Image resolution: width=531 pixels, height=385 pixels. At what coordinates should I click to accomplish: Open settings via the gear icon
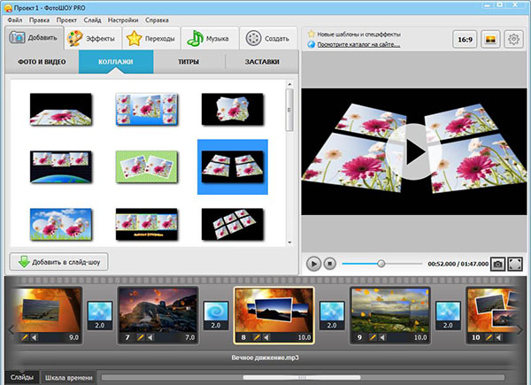513,39
